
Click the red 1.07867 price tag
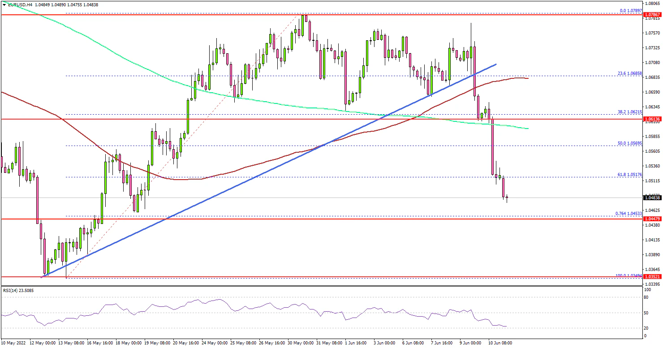pos(651,15)
